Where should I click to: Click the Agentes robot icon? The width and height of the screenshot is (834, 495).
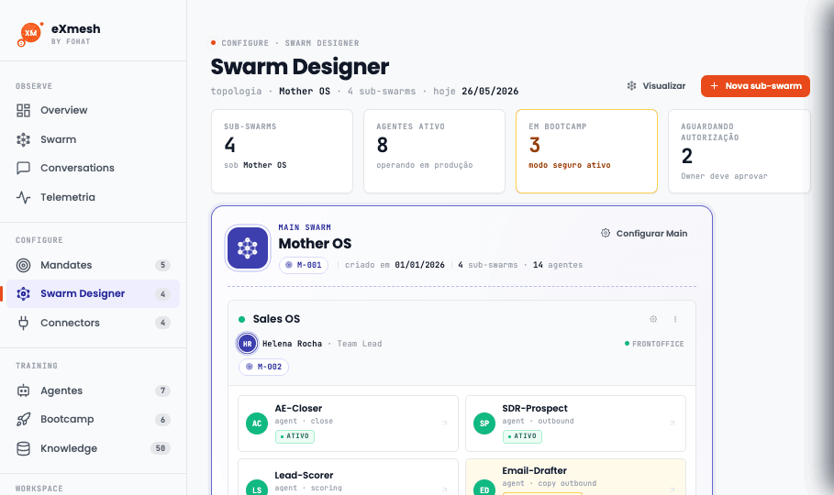pyautogui.click(x=24, y=390)
